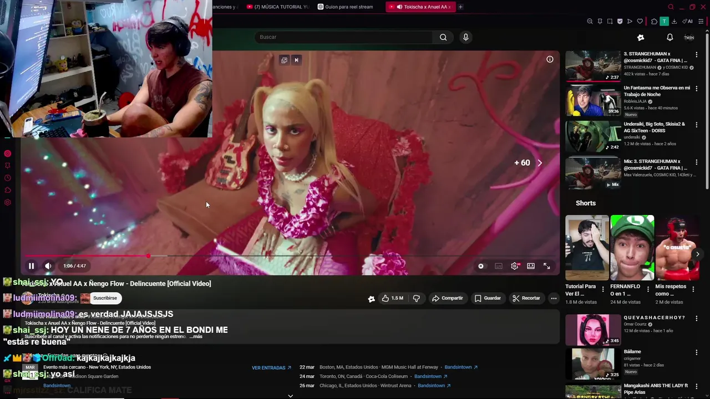Click the Compartir button
The width and height of the screenshot is (710, 399).
tap(447, 298)
